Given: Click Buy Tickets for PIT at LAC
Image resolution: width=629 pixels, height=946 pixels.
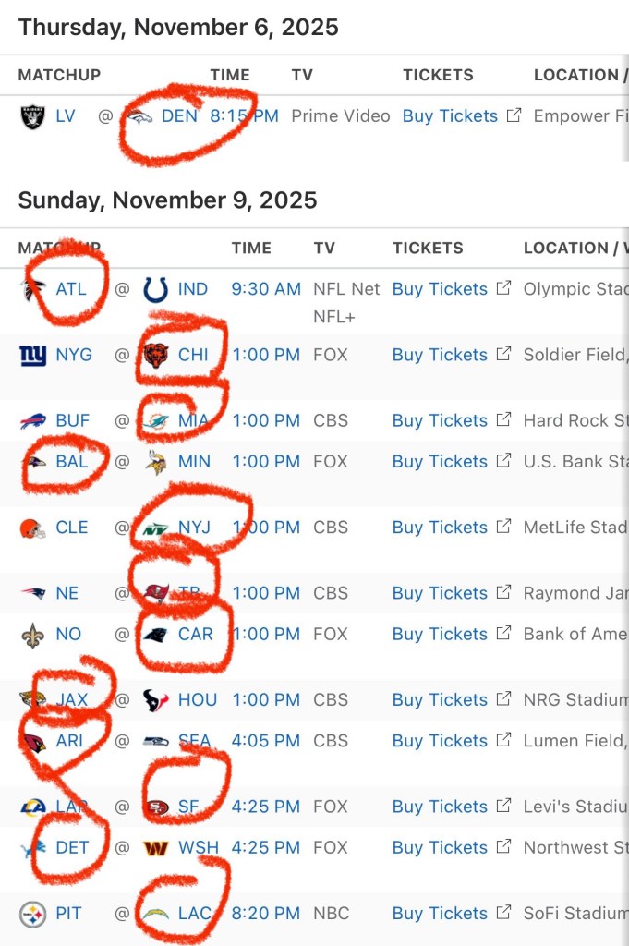Looking at the screenshot, I should pos(440,914).
